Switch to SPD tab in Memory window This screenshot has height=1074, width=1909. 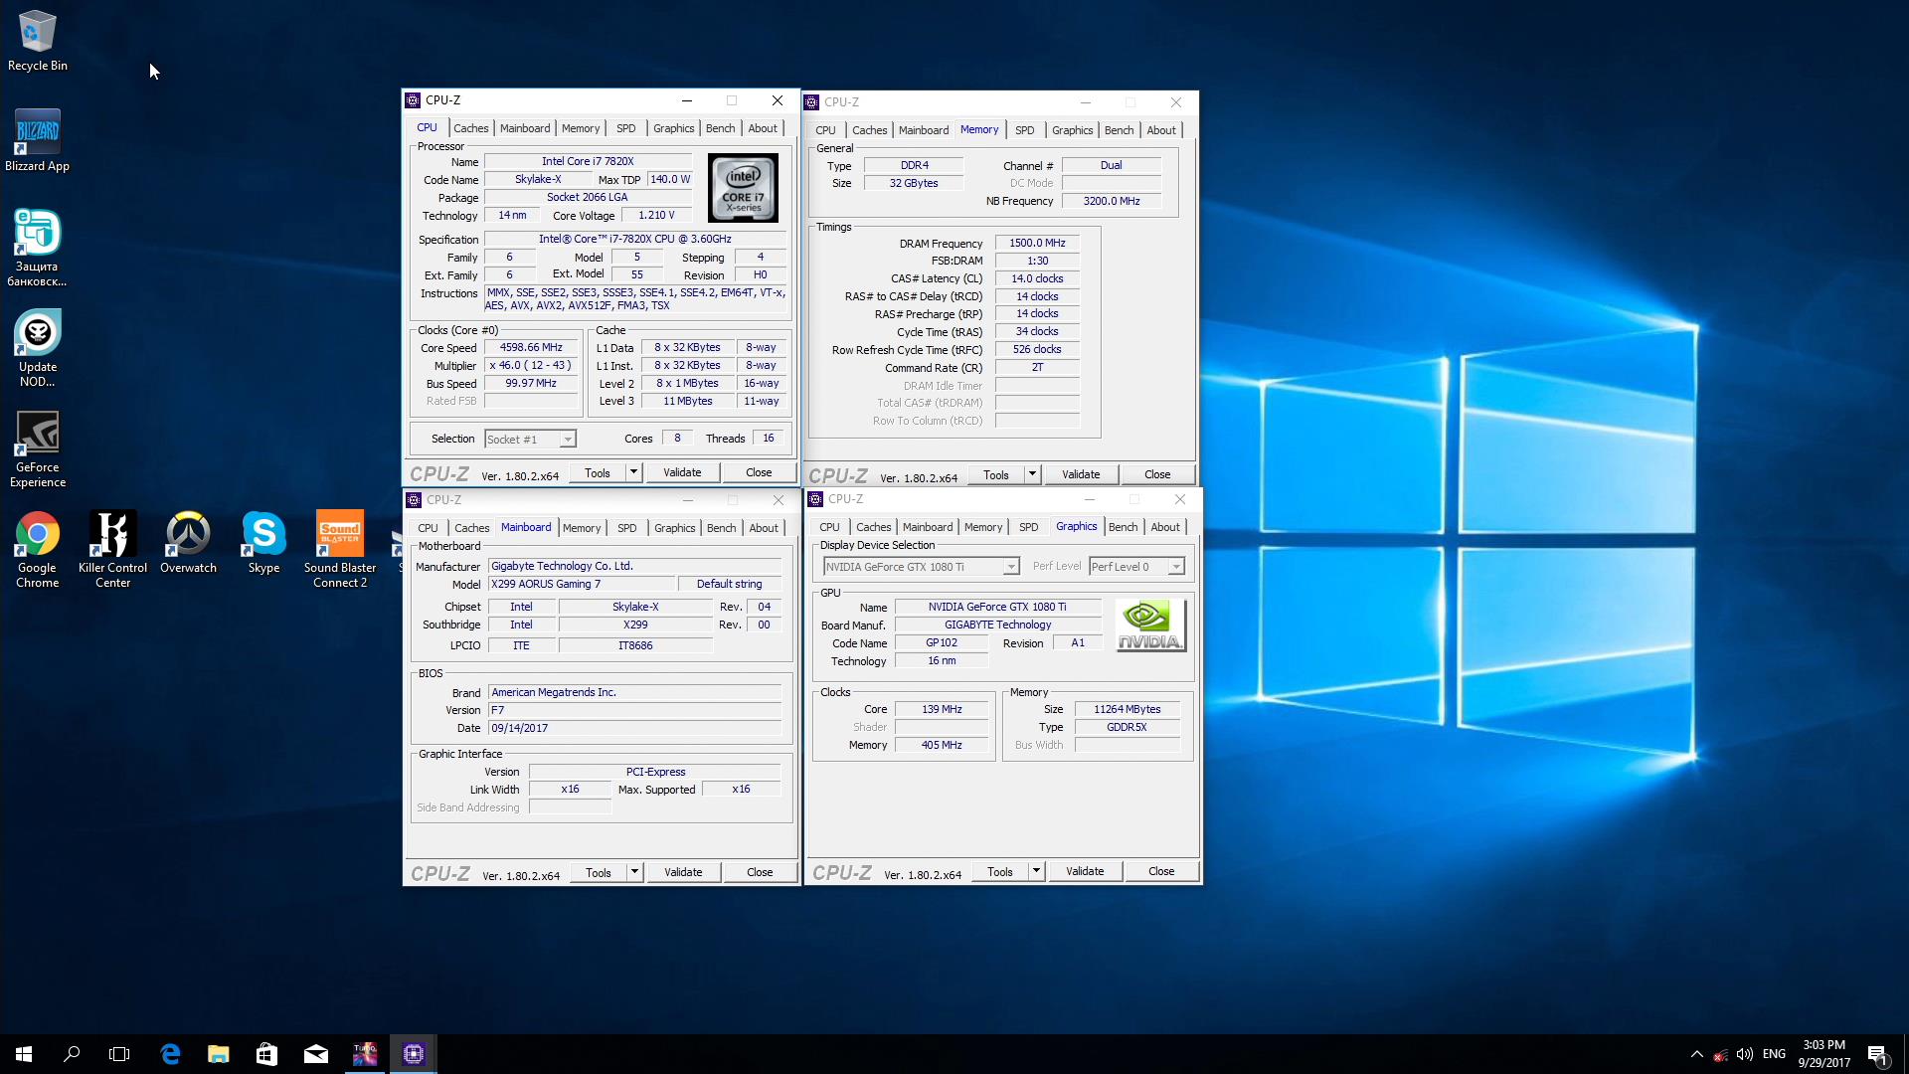1024,130
